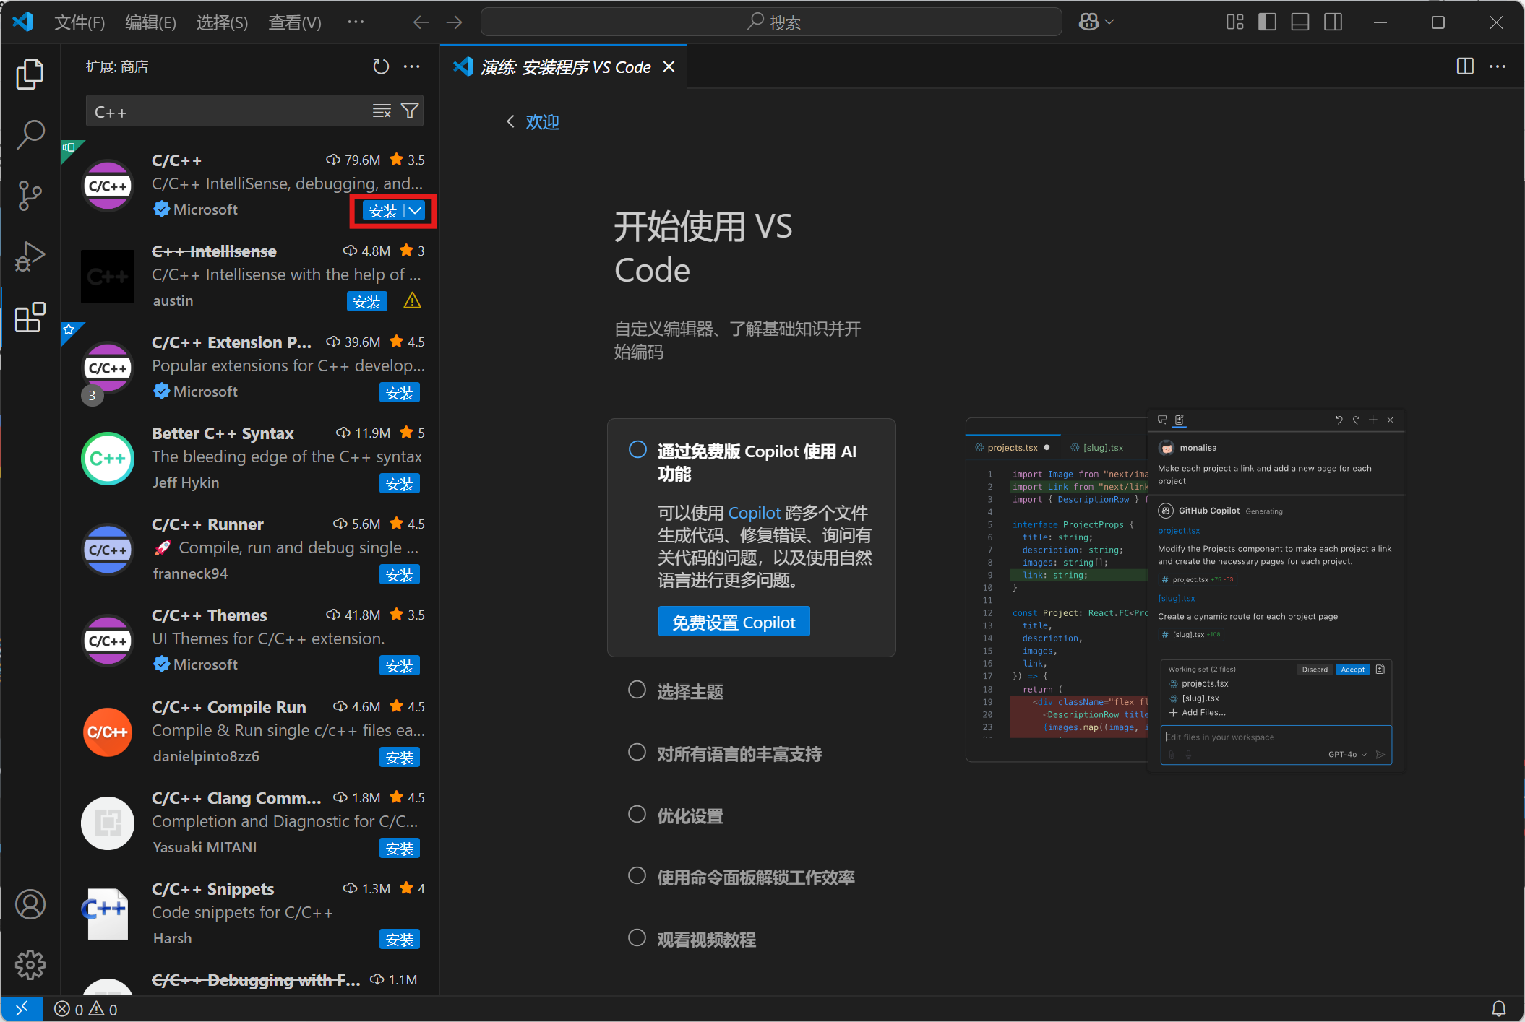Refresh the extensions marketplace list

381,66
